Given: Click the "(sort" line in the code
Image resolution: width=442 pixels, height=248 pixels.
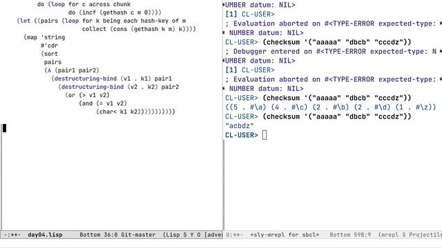Looking at the screenshot, I should (x=49, y=54).
